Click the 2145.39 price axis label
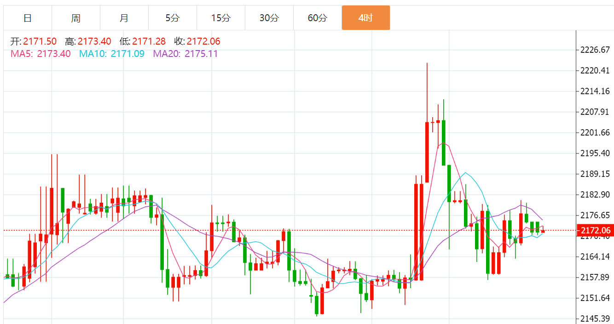Image resolution: width=614 pixels, height=324 pixels. pyautogui.click(x=596, y=318)
